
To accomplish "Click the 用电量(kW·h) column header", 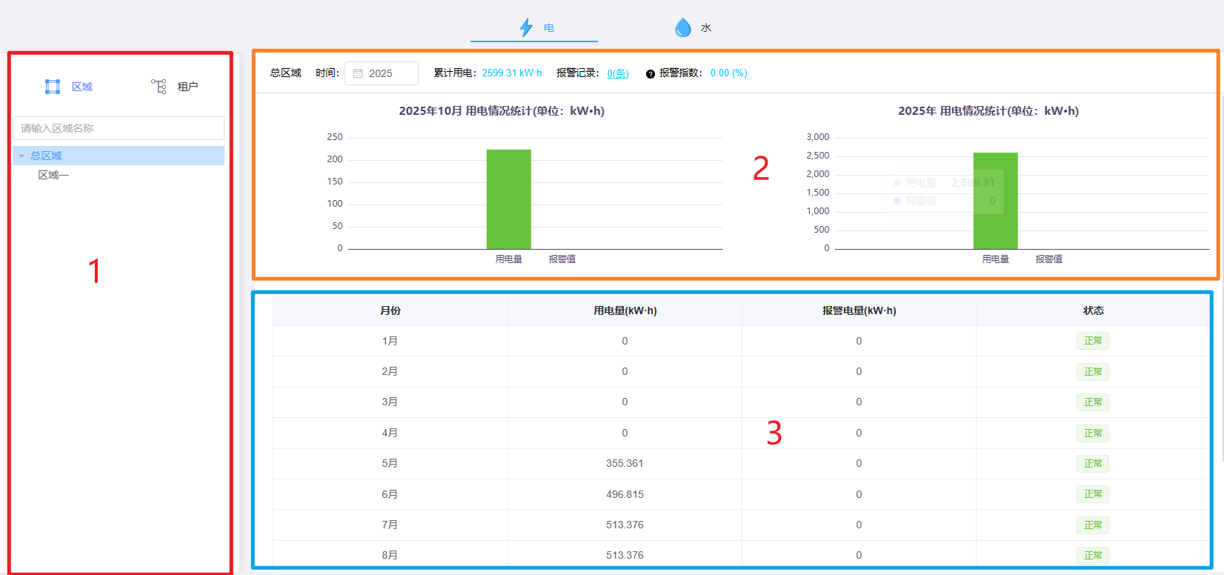I will (x=625, y=310).
